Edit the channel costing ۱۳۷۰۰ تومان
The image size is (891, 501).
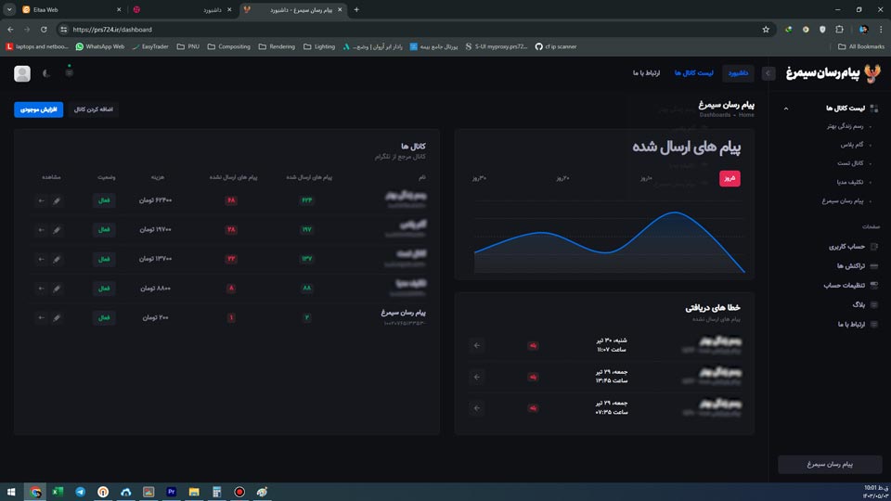click(x=57, y=259)
